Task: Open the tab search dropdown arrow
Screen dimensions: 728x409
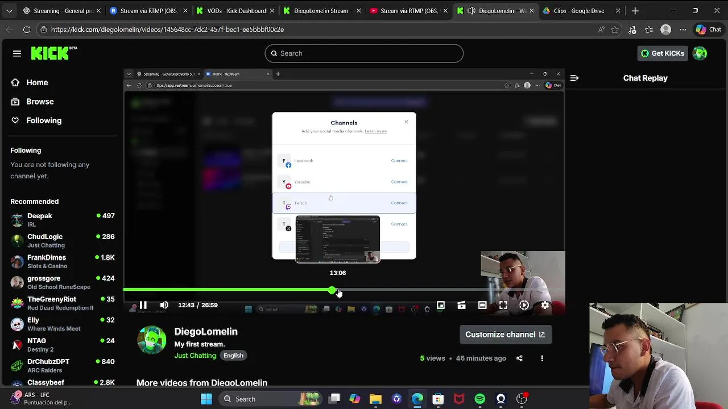Action: tap(9, 10)
